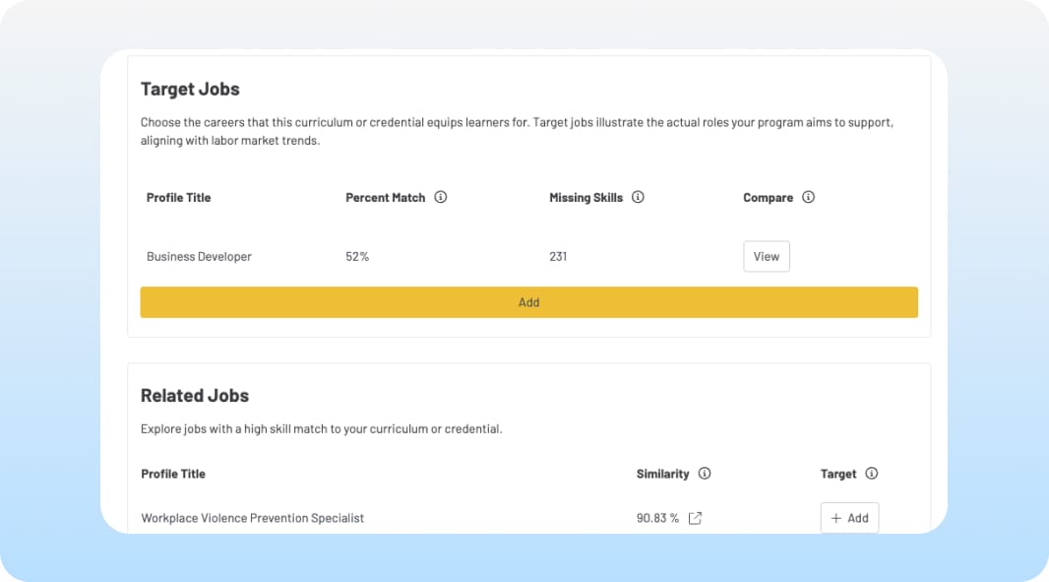Click the 231 missing skills count

click(558, 257)
